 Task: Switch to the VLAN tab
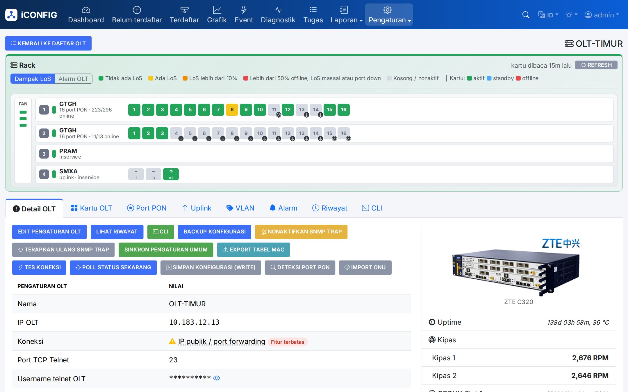(240, 208)
